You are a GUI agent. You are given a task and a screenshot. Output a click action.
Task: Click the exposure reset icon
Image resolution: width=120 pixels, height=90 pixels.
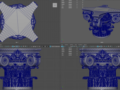(x=40, y=46)
